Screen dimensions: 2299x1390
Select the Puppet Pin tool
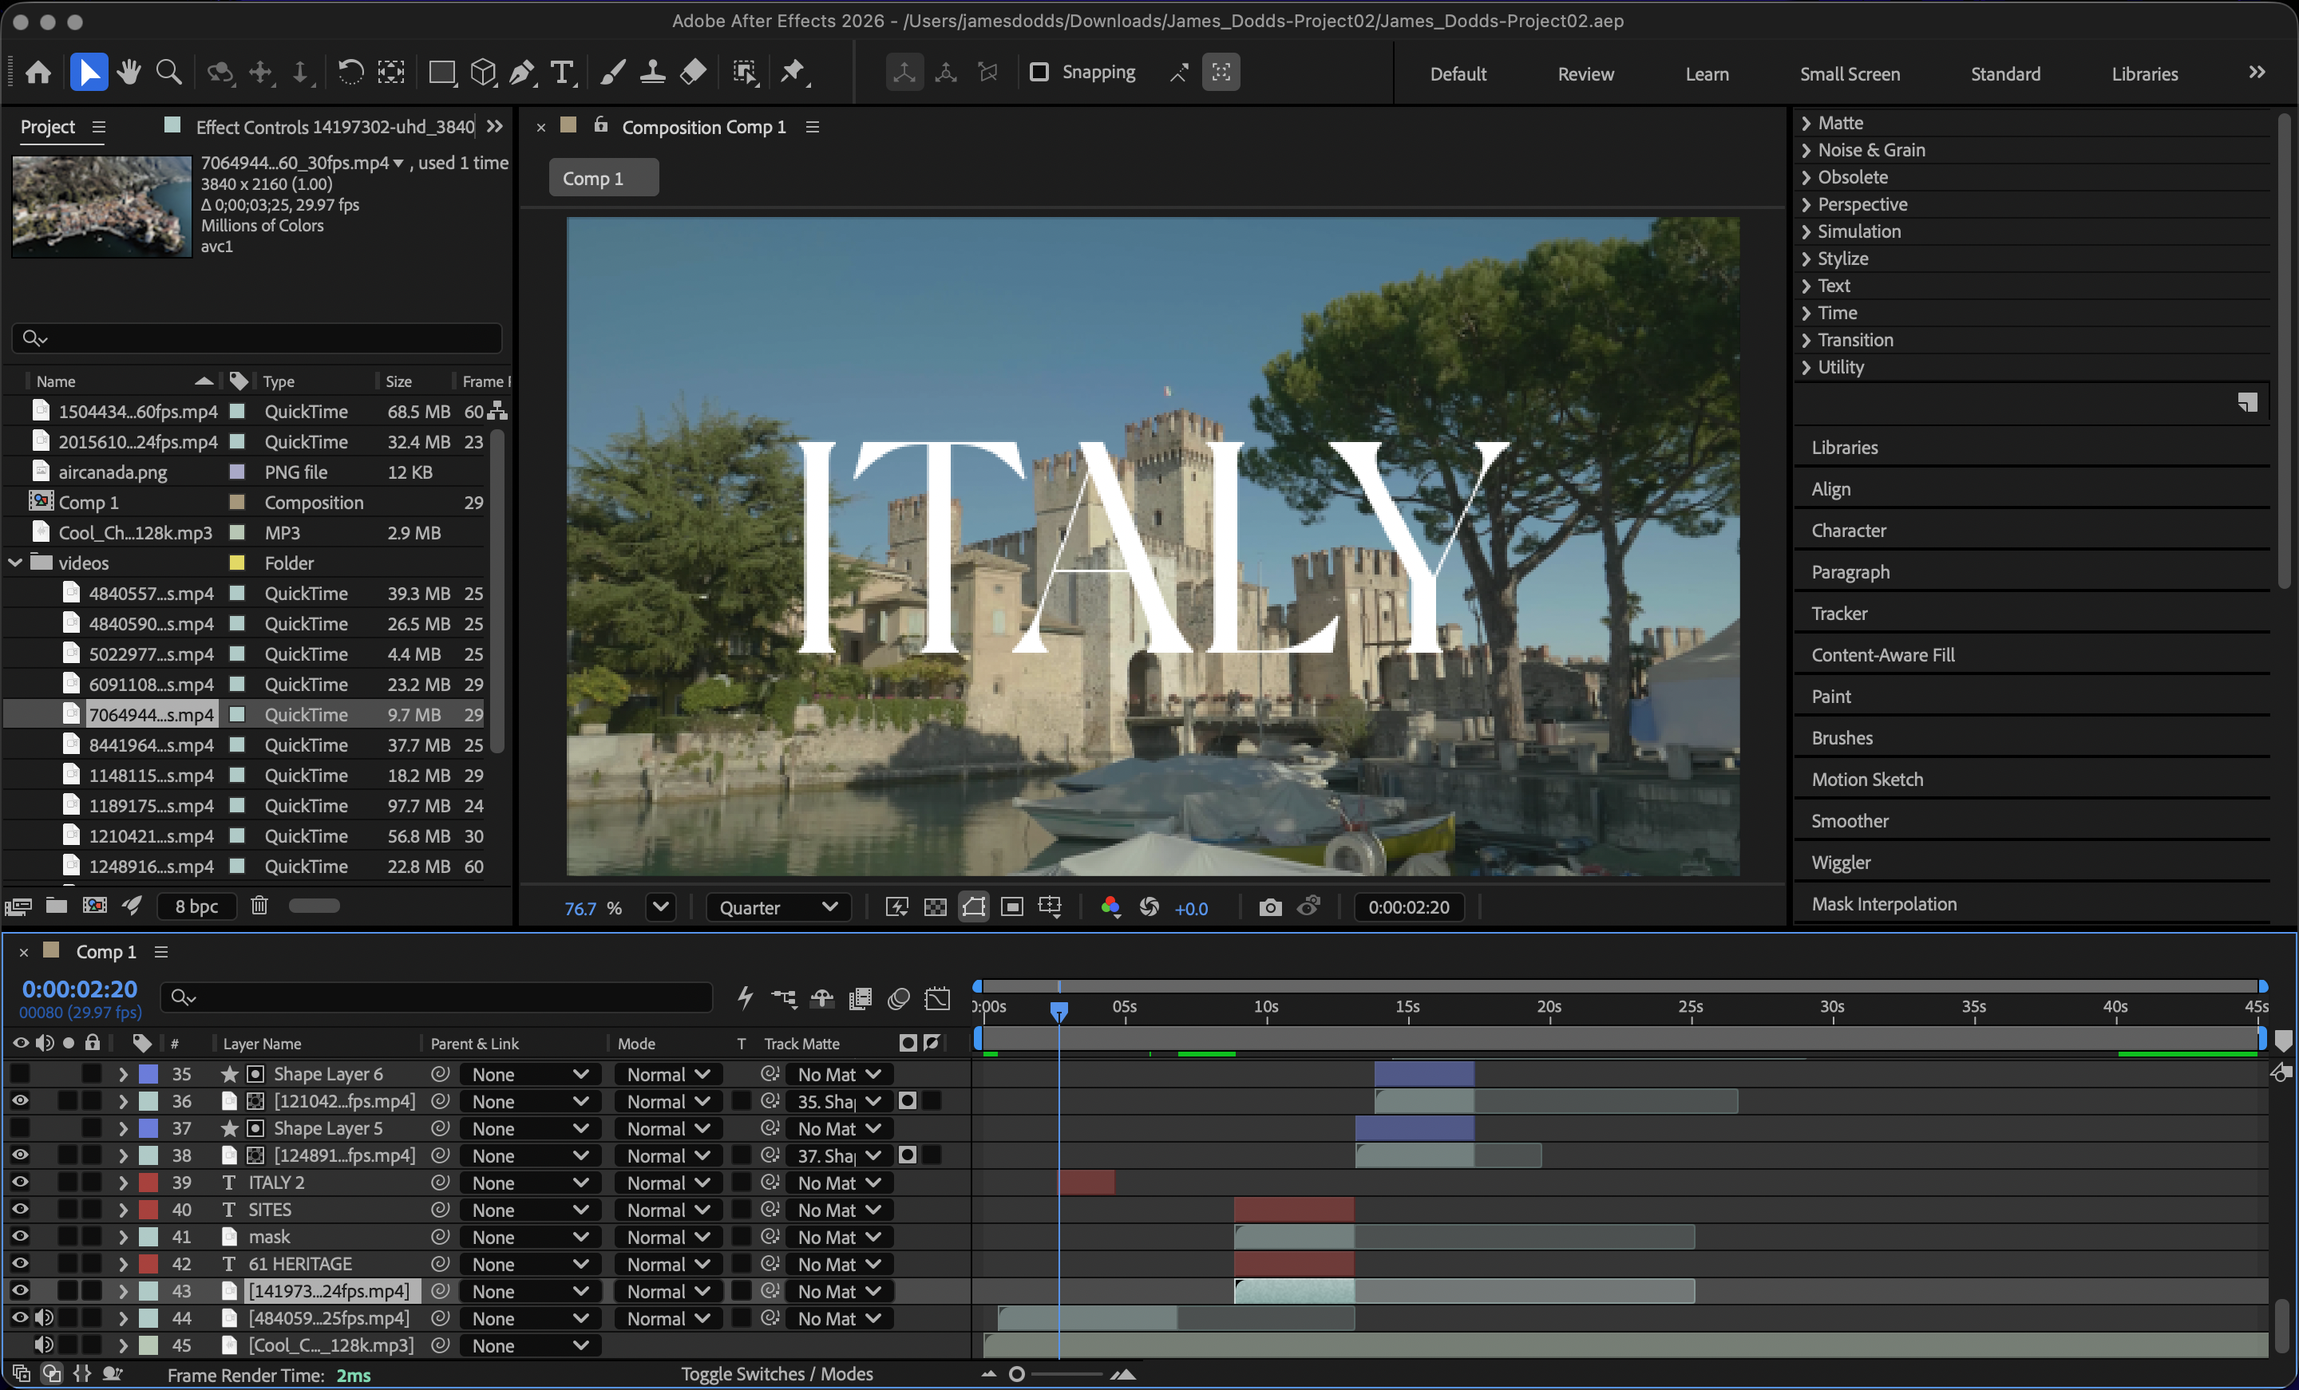[x=793, y=73]
